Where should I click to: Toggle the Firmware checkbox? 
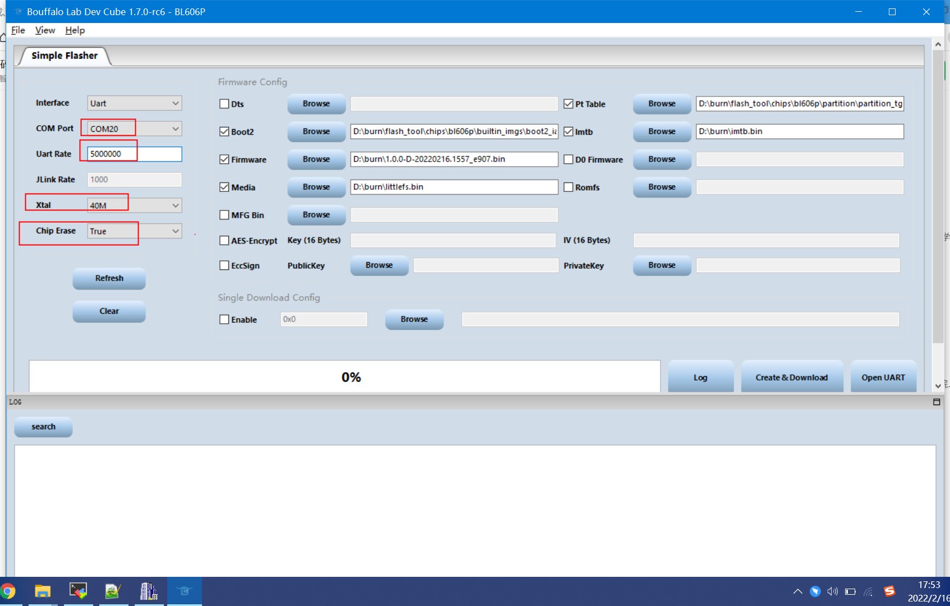(x=224, y=159)
